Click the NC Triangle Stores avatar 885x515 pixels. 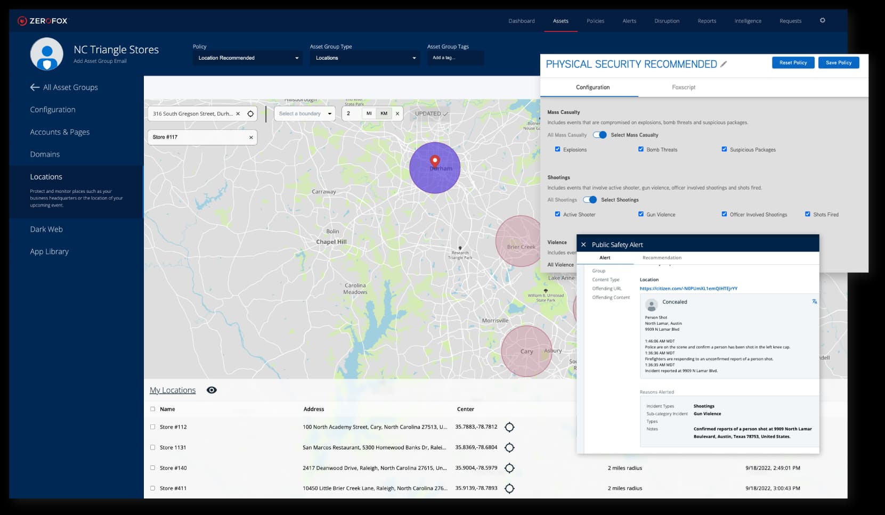tap(47, 54)
